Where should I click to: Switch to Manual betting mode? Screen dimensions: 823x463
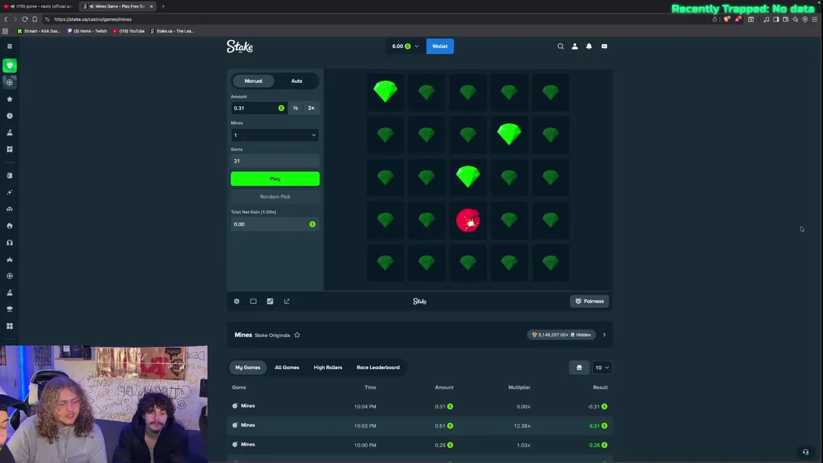click(x=253, y=81)
